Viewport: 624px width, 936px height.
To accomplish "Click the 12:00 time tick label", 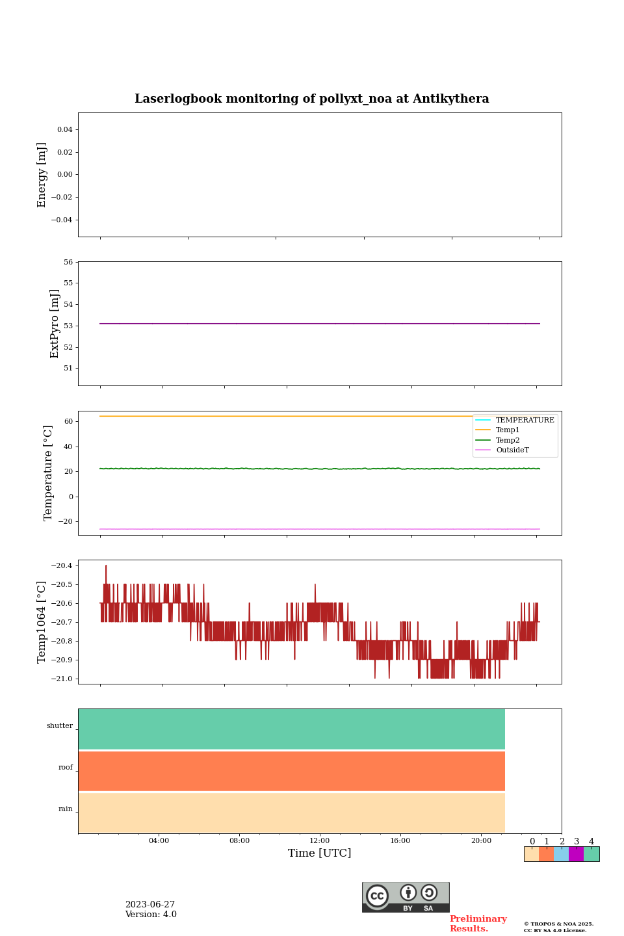I will pos(320,840).
